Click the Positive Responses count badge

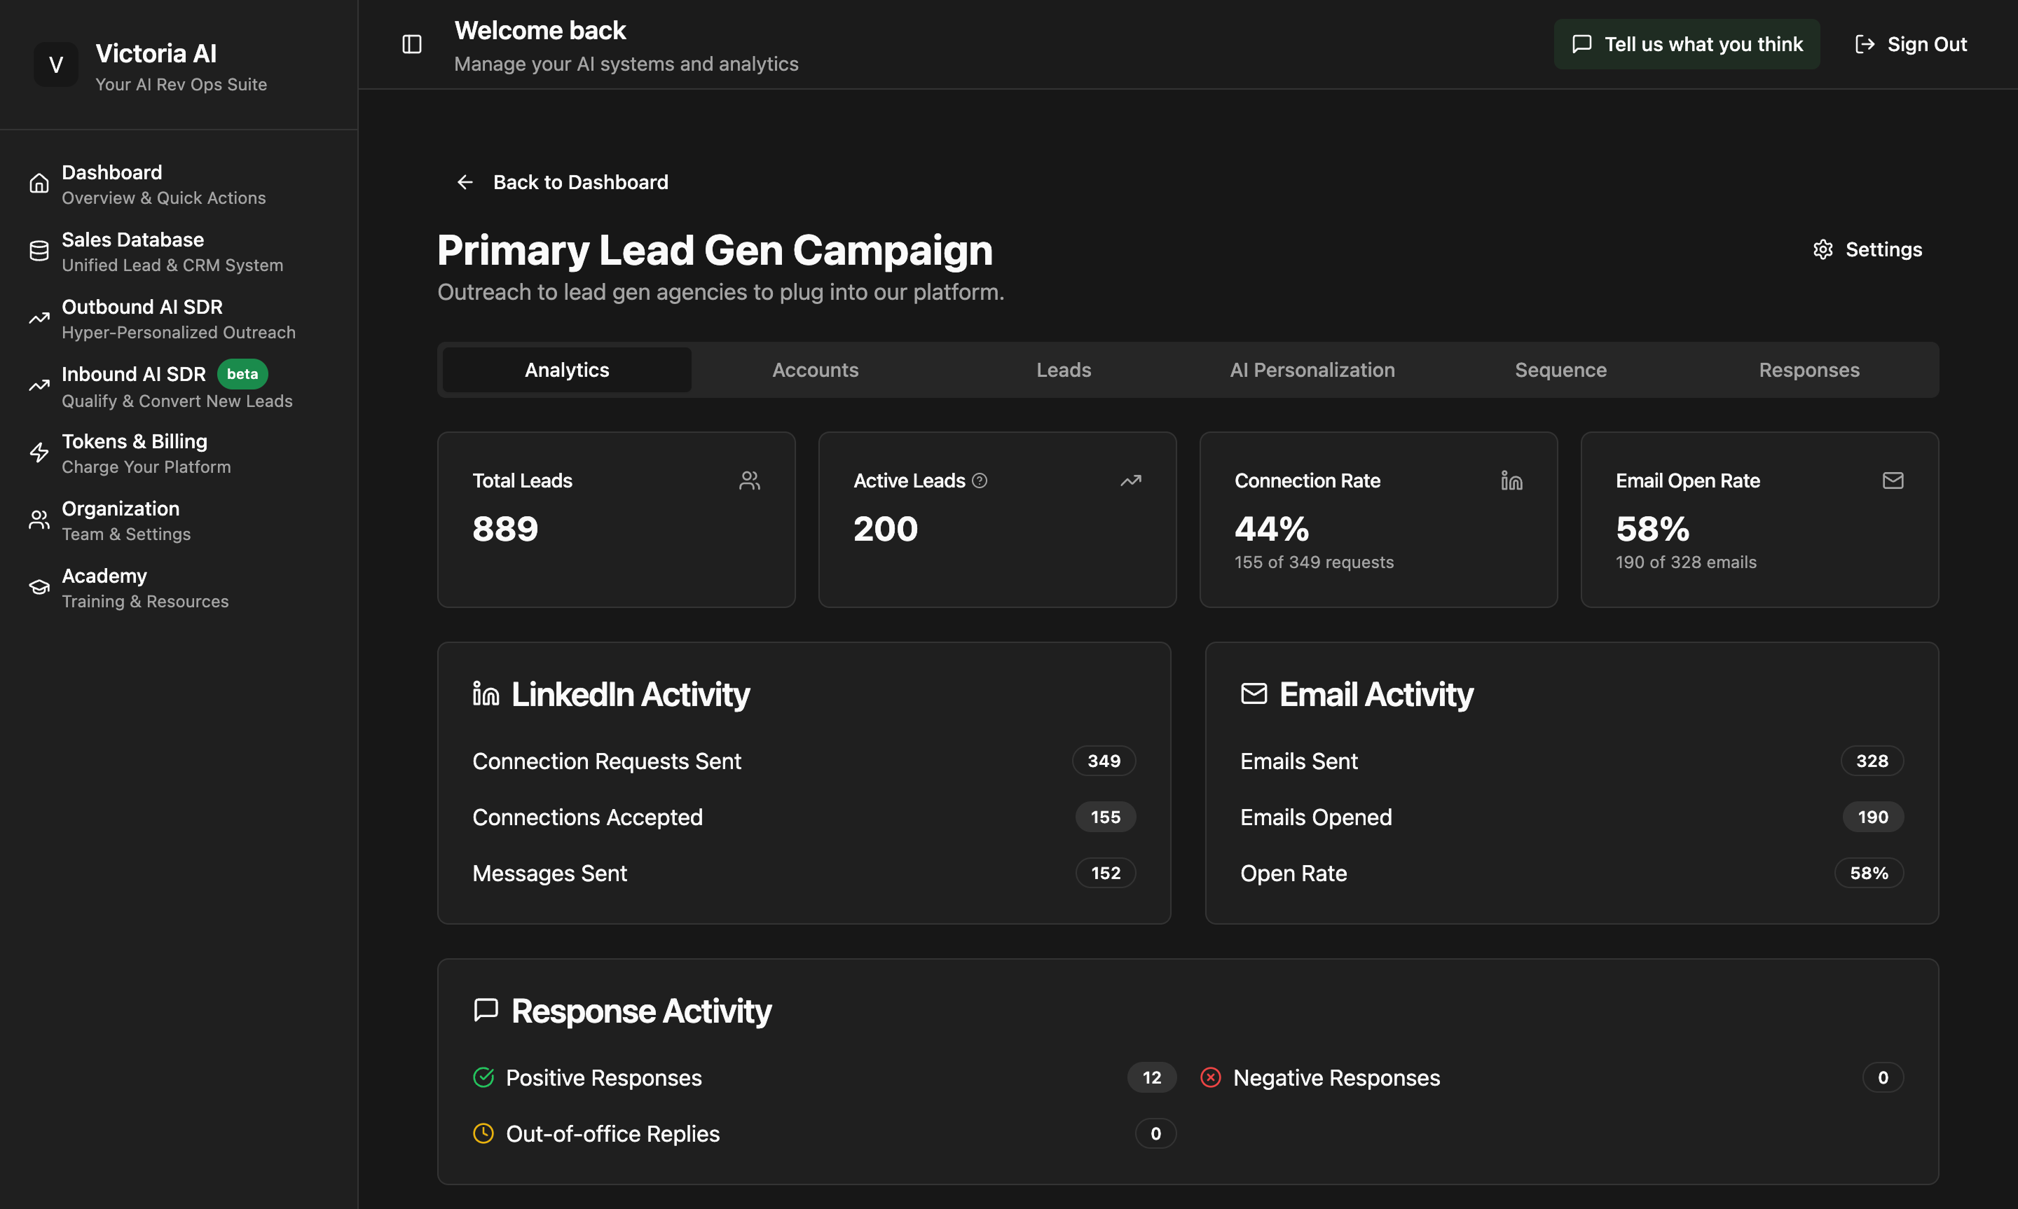click(1151, 1078)
